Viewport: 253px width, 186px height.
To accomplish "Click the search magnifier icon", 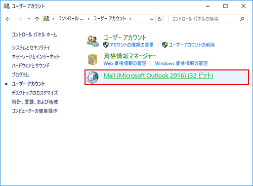I will 242,19.
